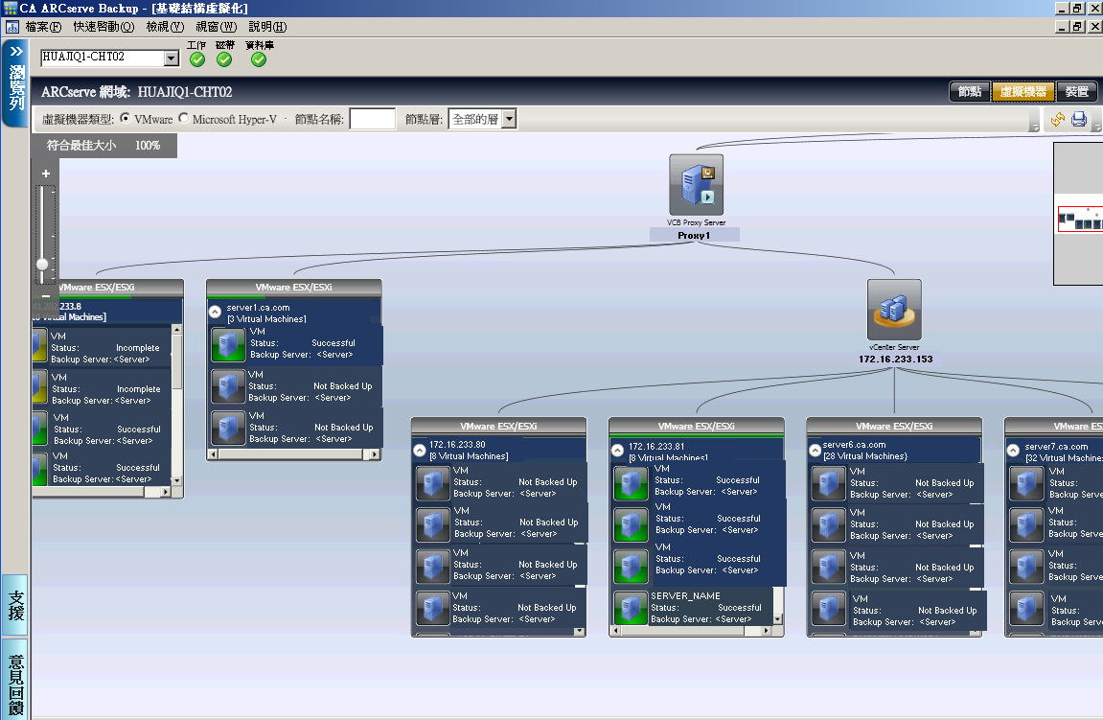Click the zoom in plus icon

(x=46, y=174)
